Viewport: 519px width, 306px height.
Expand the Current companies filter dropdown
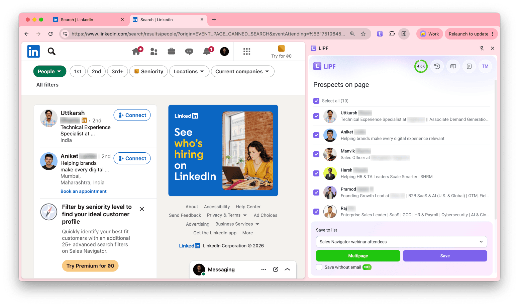(243, 71)
